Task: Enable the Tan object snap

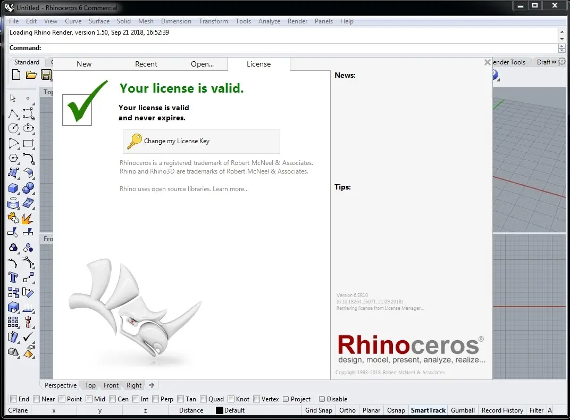Action: 181,399
